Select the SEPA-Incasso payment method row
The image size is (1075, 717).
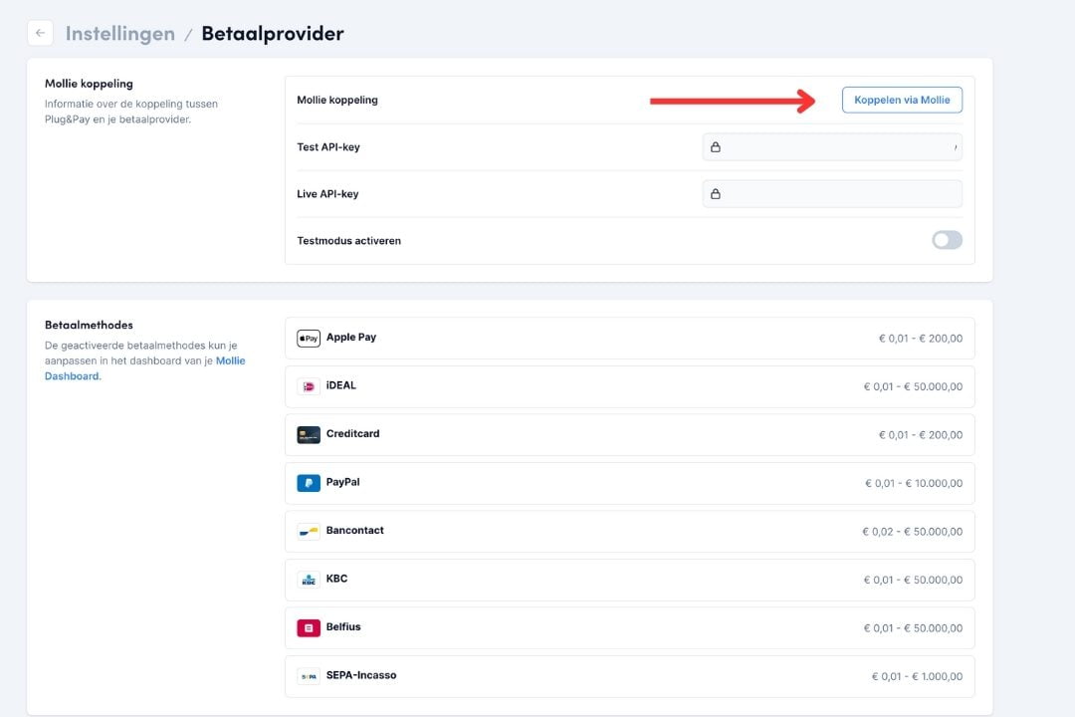tap(629, 676)
